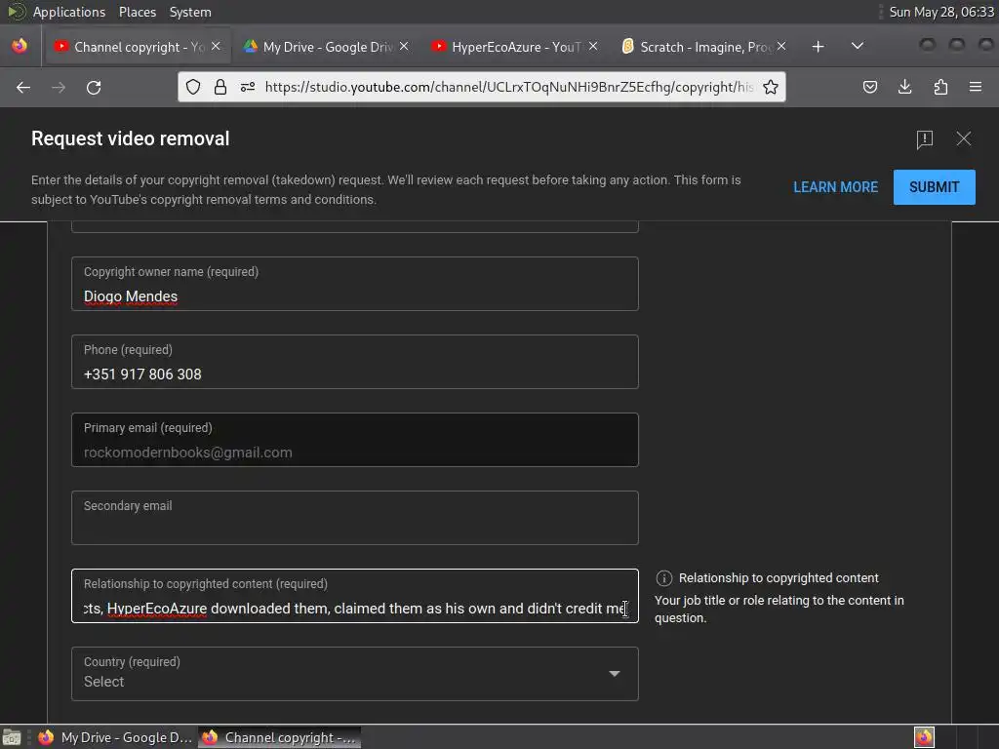This screenshot has height=749, width=999.
Task: Open the Places menu
Action: click(x=138, y=12)
